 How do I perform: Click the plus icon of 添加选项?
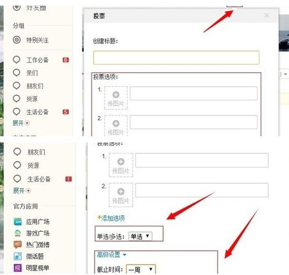[x=99, y=218]
